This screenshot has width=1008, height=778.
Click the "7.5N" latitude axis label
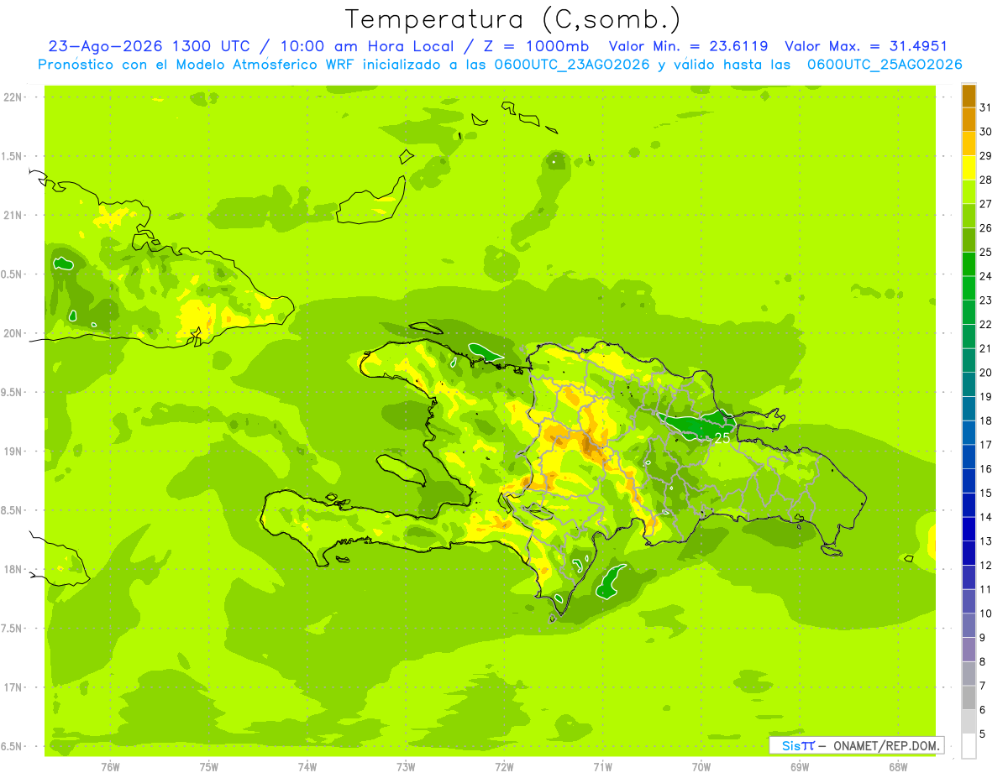coord(12,628)
